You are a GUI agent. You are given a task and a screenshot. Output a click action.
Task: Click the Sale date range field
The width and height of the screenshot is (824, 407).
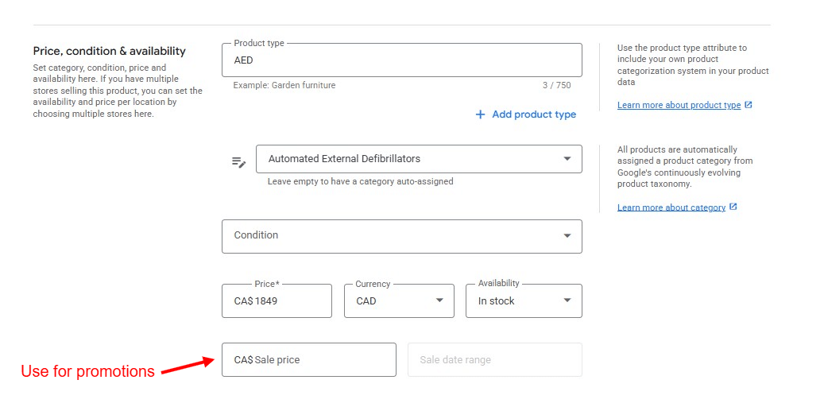point(494,360)
